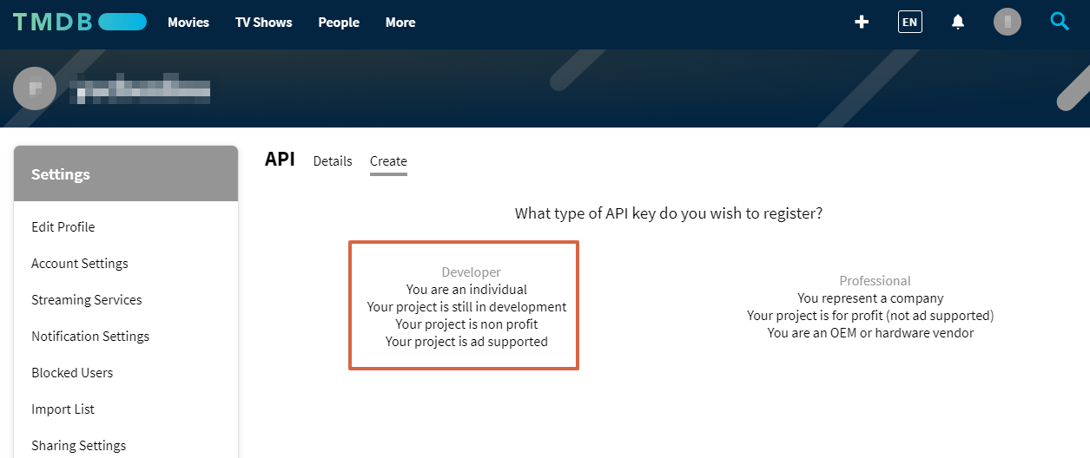Viewport: 1090px width, 458px height.
Task: Expand the More menu
Action: (x=400, y=23)
